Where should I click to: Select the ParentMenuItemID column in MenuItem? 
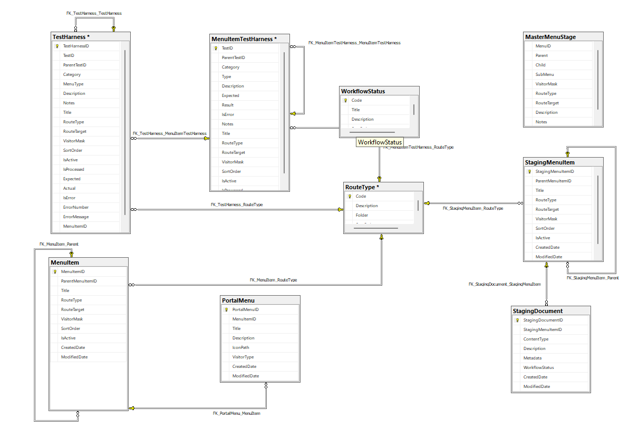pyautogui.click(x=89, y=281)
